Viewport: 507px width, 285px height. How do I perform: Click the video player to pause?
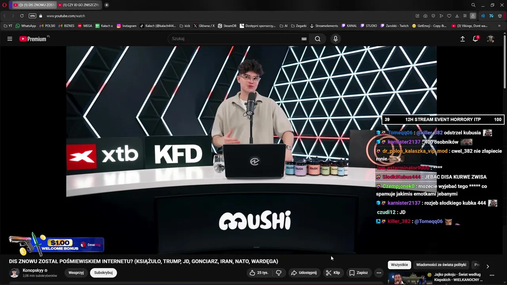click(251, 149)
